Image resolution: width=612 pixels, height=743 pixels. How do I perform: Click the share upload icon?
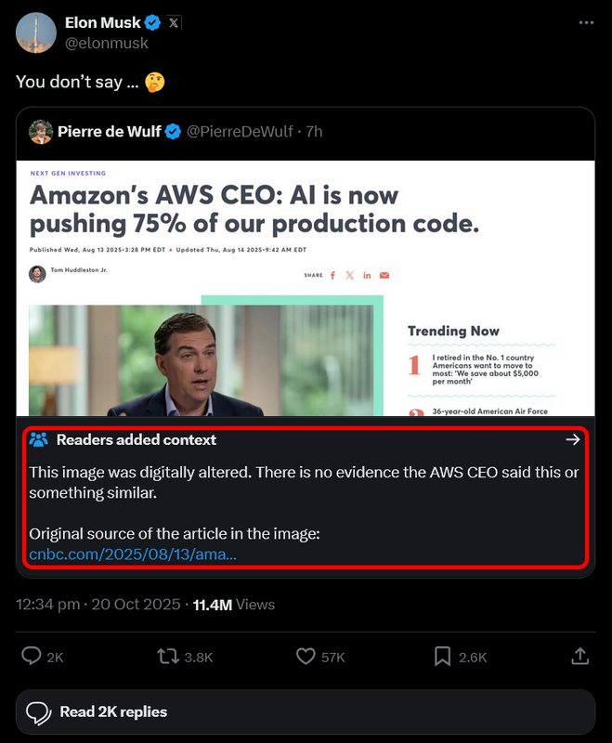pos(579,657)
